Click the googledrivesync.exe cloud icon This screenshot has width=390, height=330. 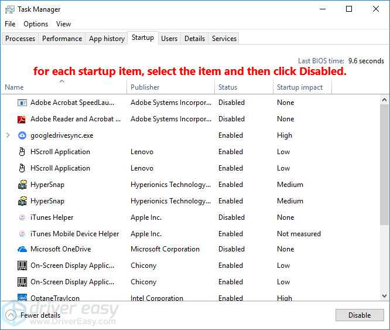[x=22, y=135]
